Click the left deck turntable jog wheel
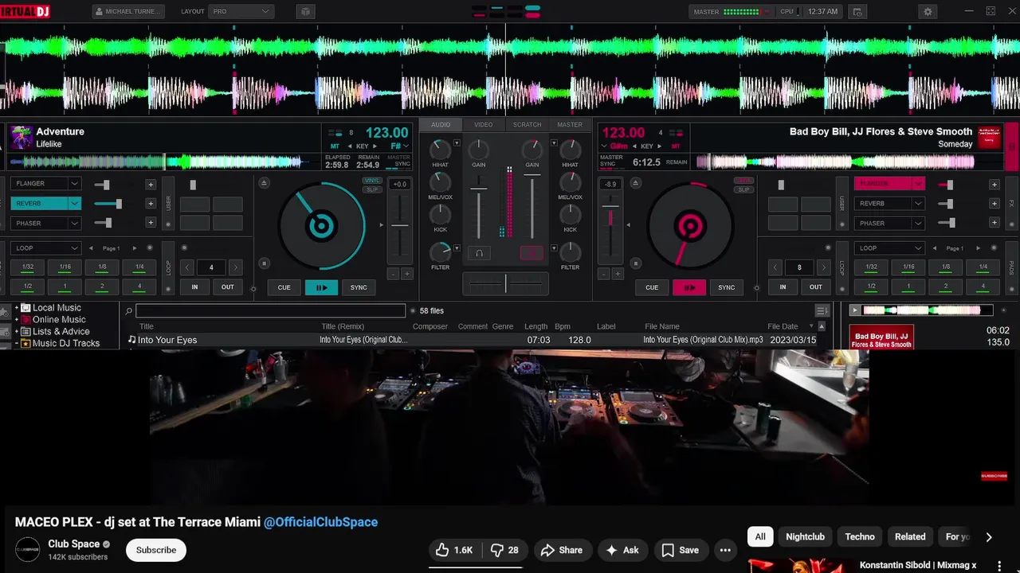The image size is (1020, 573). click(x=321, y=226)
